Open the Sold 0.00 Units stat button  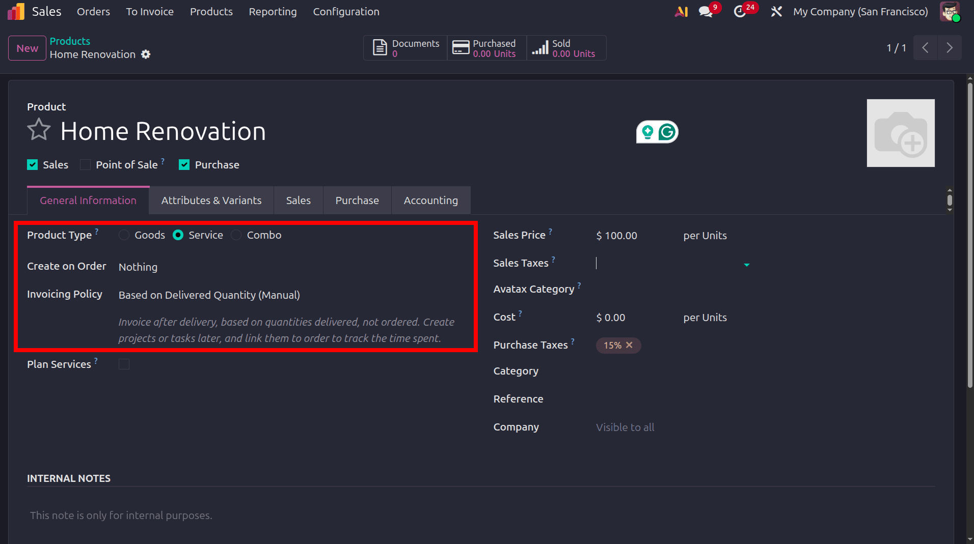tap(566, 48)
